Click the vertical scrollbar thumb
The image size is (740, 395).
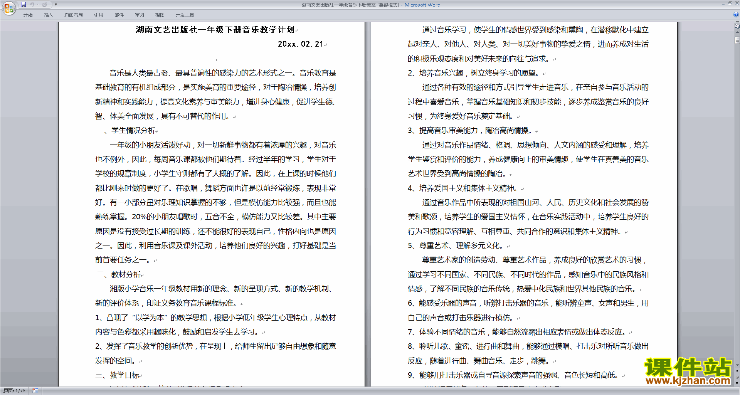[737, 40]
